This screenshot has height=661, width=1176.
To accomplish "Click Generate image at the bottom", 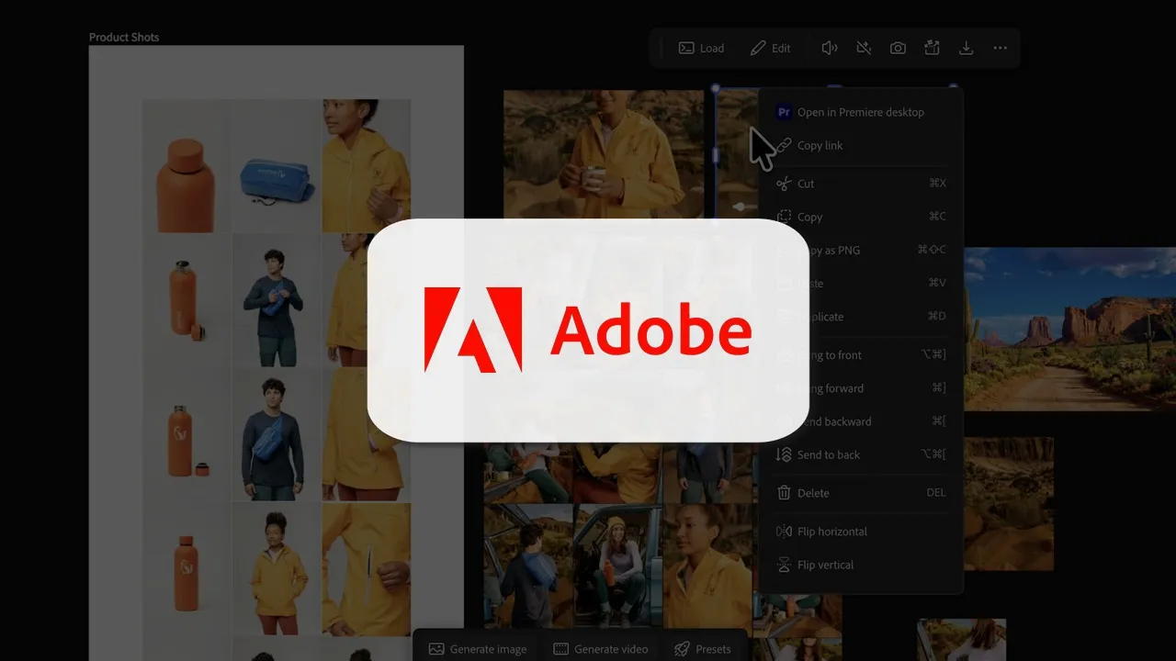I will (478, 649).
